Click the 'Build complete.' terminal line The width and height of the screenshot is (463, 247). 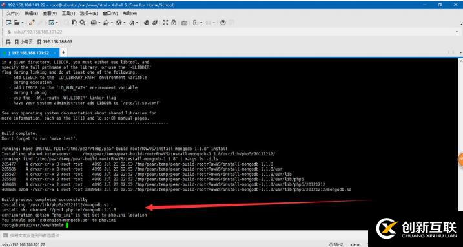pos(19,133)
